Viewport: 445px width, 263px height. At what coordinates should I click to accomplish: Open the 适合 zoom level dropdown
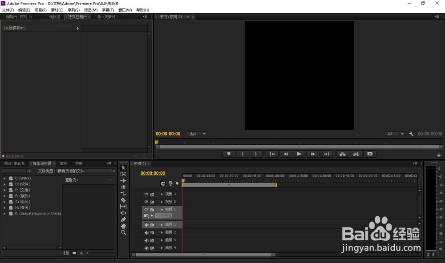(197, 134)
